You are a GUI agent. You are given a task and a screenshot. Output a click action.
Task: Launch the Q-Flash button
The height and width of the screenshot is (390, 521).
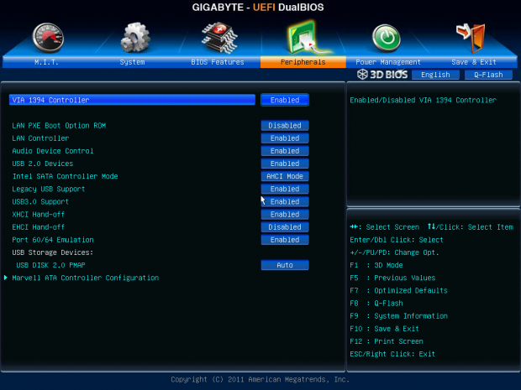[x=487, y=75]
